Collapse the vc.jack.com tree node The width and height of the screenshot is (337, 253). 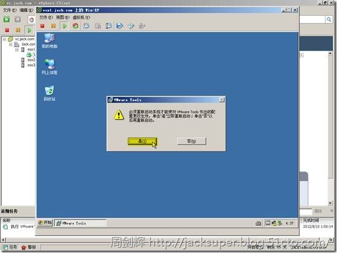[x=4, y=39]
